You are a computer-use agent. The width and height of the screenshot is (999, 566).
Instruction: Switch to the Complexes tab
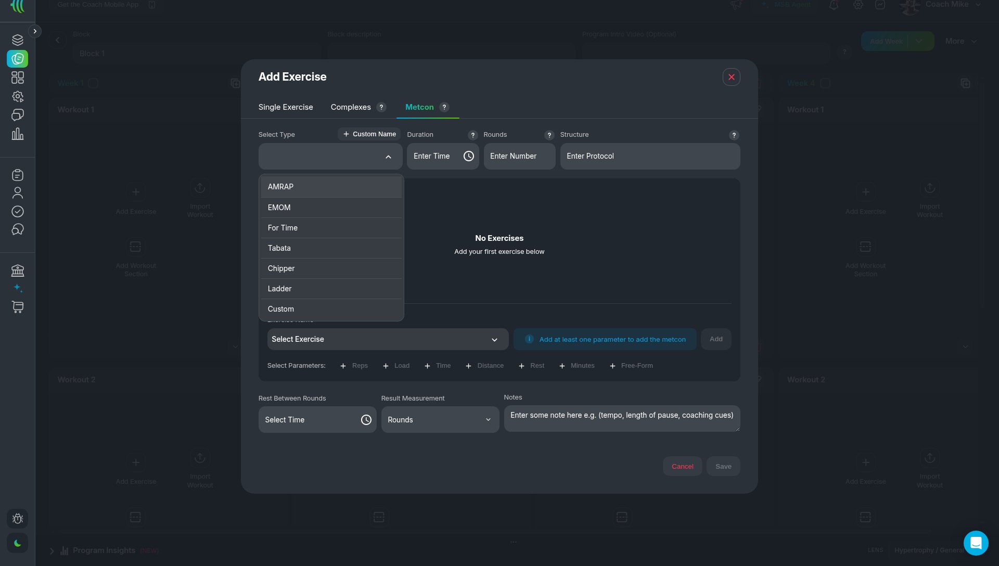(x=351, y=107)
